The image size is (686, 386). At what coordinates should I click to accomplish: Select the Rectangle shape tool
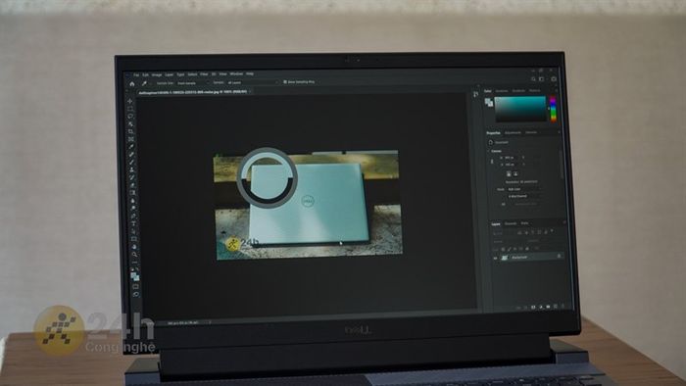click(x=133, y=239)
